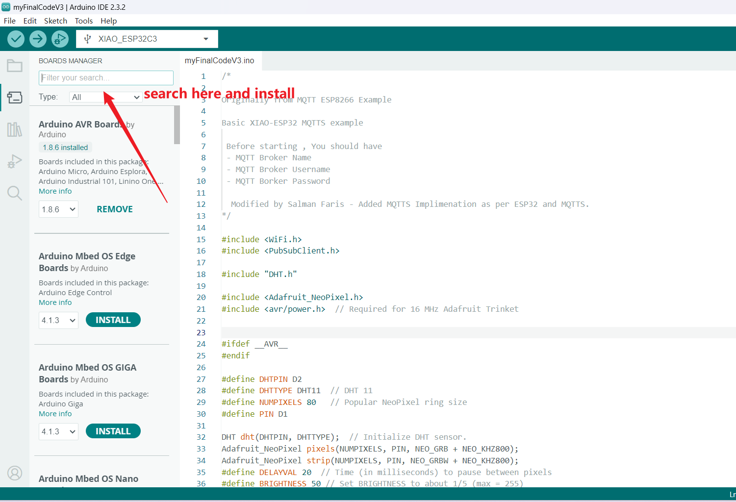The width and height of the screenshot is (736, 502).
Task: Install Arduino Mbed OS GIGA Boards
Action: 113,431
